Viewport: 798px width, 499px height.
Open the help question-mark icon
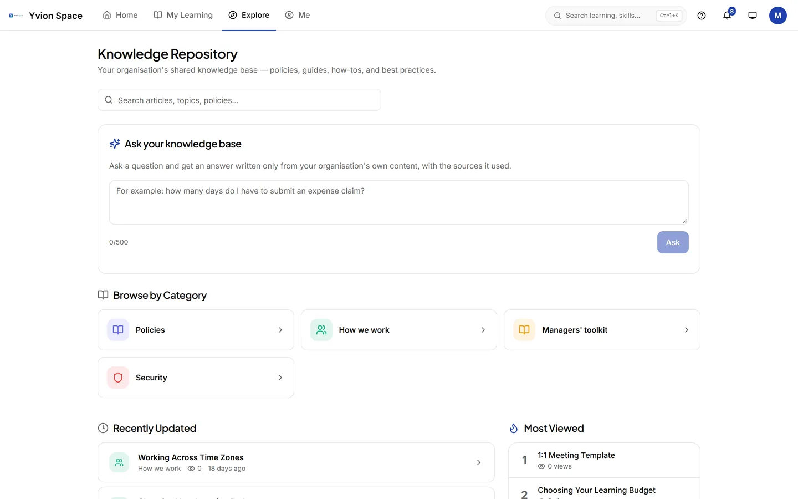702,16
